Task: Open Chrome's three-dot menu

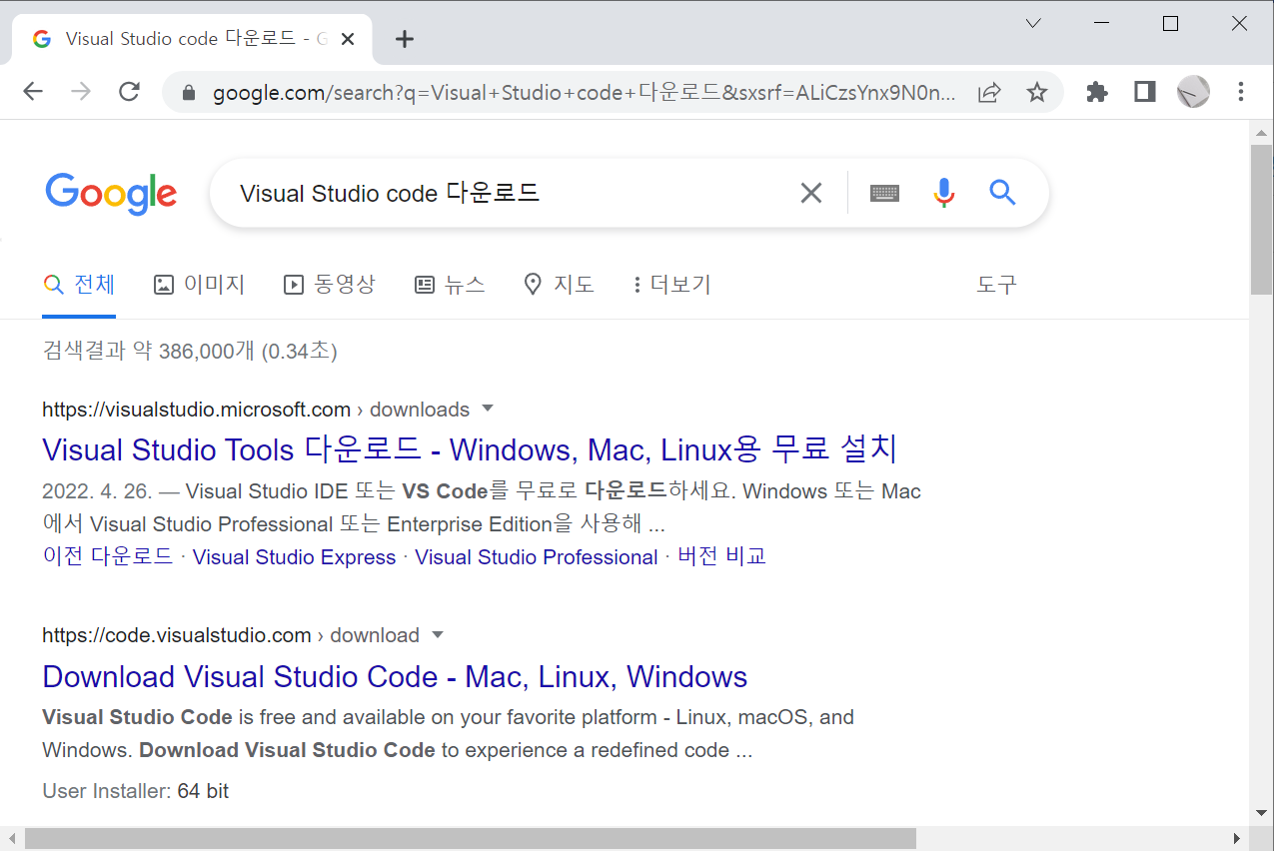Action: [x=1241, y=92]
